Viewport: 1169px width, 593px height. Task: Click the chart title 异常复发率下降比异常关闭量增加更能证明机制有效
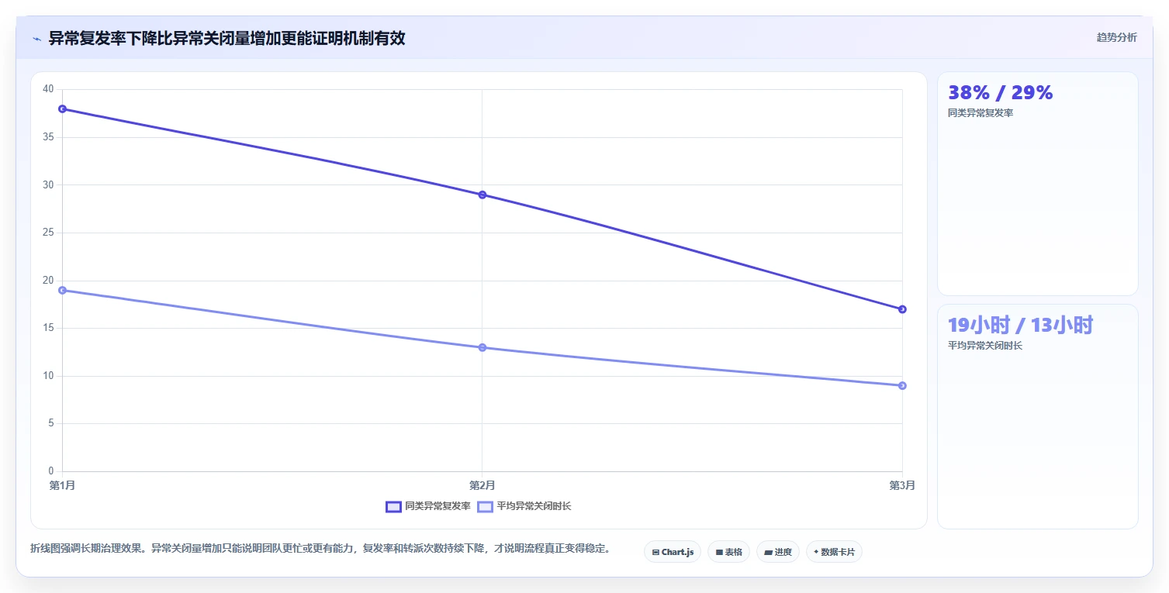coord(227,38)
